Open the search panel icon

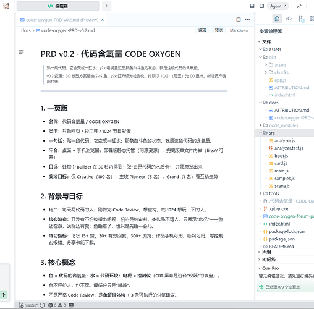tap(289, 19)
